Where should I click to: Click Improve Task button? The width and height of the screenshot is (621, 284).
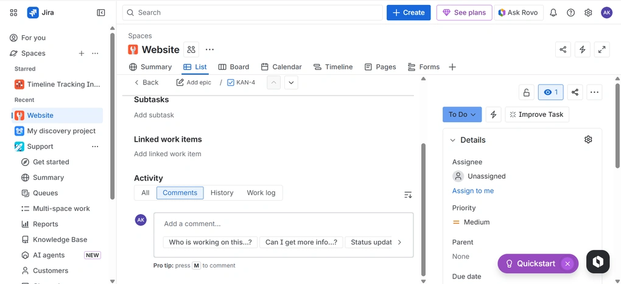[x=536, y=114]
